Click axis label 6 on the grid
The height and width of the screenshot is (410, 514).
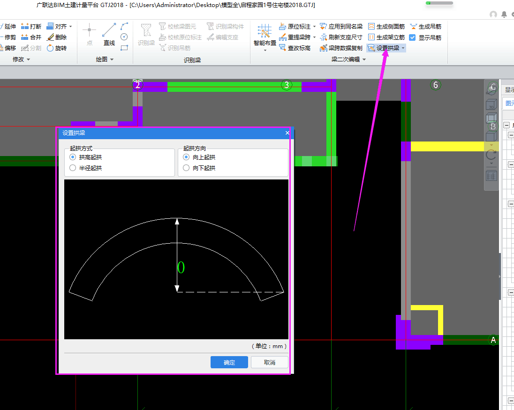[435, 85]
